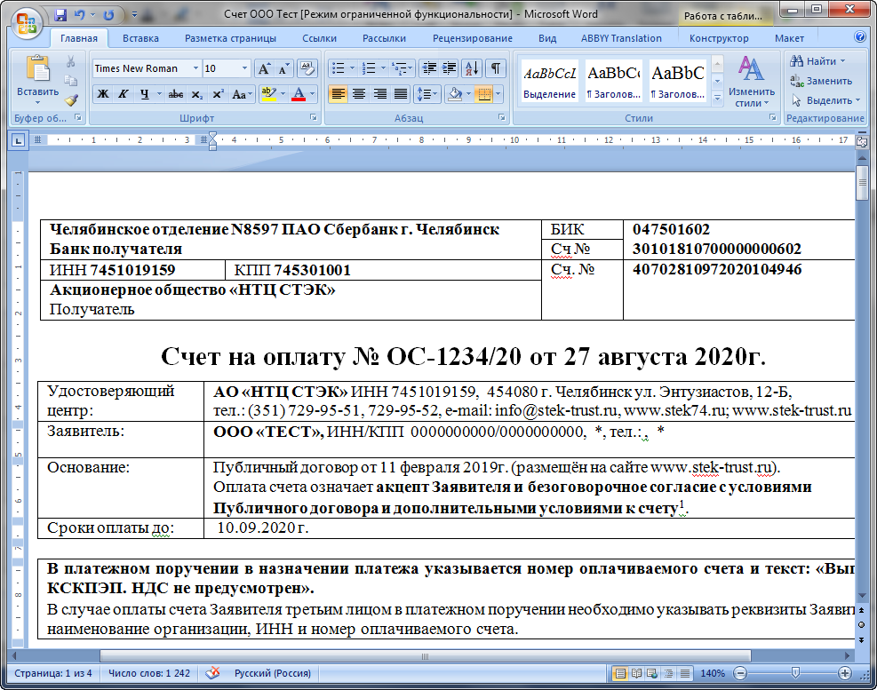The width and height of the screenshot is (877, 690).
Task: Redo the last action
Action: click(x=109, y=15)
